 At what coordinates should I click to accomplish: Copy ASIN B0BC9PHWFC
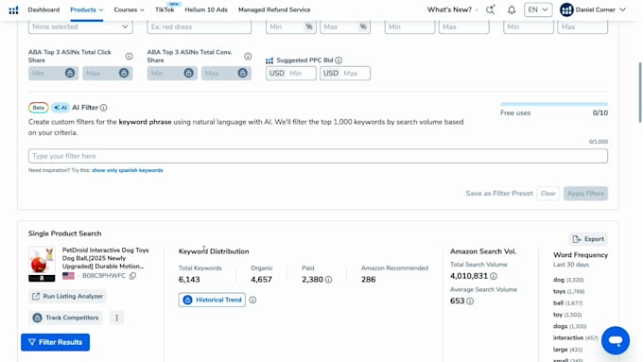click(132, 276)
